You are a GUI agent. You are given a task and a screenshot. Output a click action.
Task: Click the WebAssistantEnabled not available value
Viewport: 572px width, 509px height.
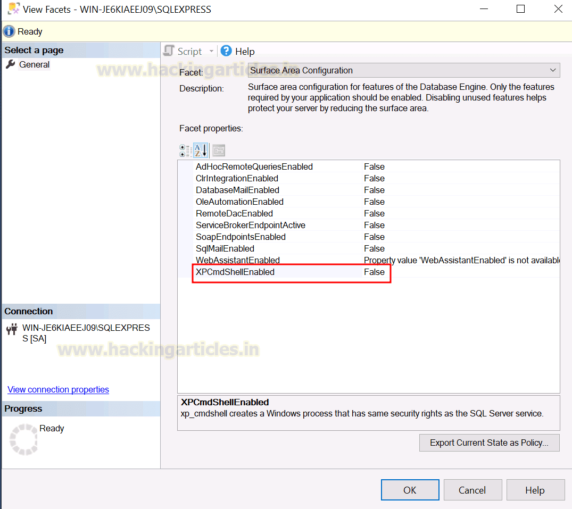[x=461, y=260]
